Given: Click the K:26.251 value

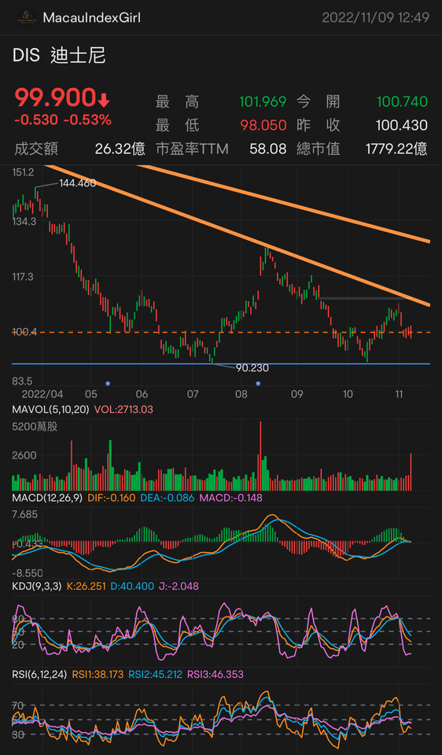Looking at the screenshot, I should pos(87,586).
